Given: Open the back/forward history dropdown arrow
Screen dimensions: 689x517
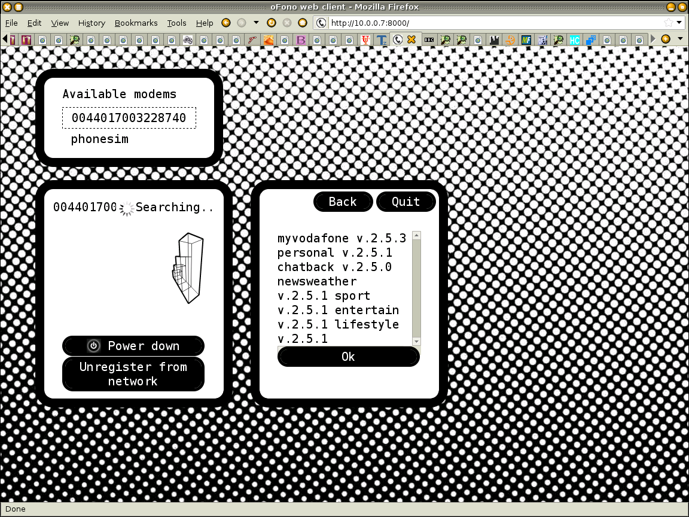Looking at the screenshot, I should (256, 23).
